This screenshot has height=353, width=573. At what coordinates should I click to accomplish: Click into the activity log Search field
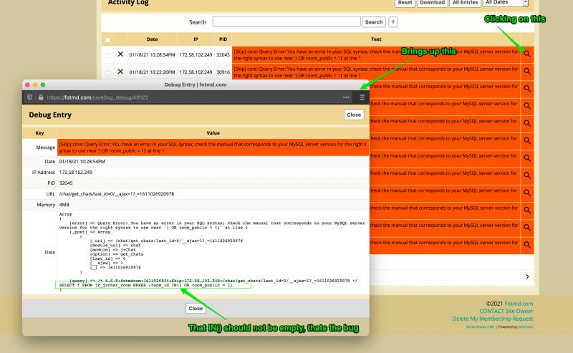coord(286,22)
